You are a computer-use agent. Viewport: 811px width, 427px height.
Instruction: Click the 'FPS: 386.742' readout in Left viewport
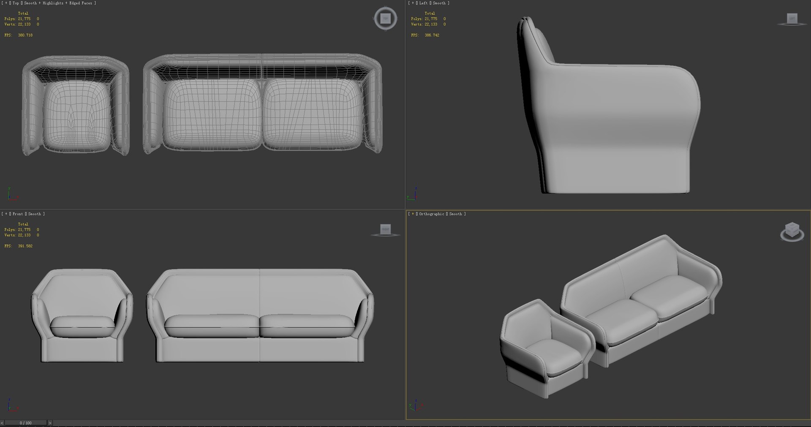[x=425, y=35]
